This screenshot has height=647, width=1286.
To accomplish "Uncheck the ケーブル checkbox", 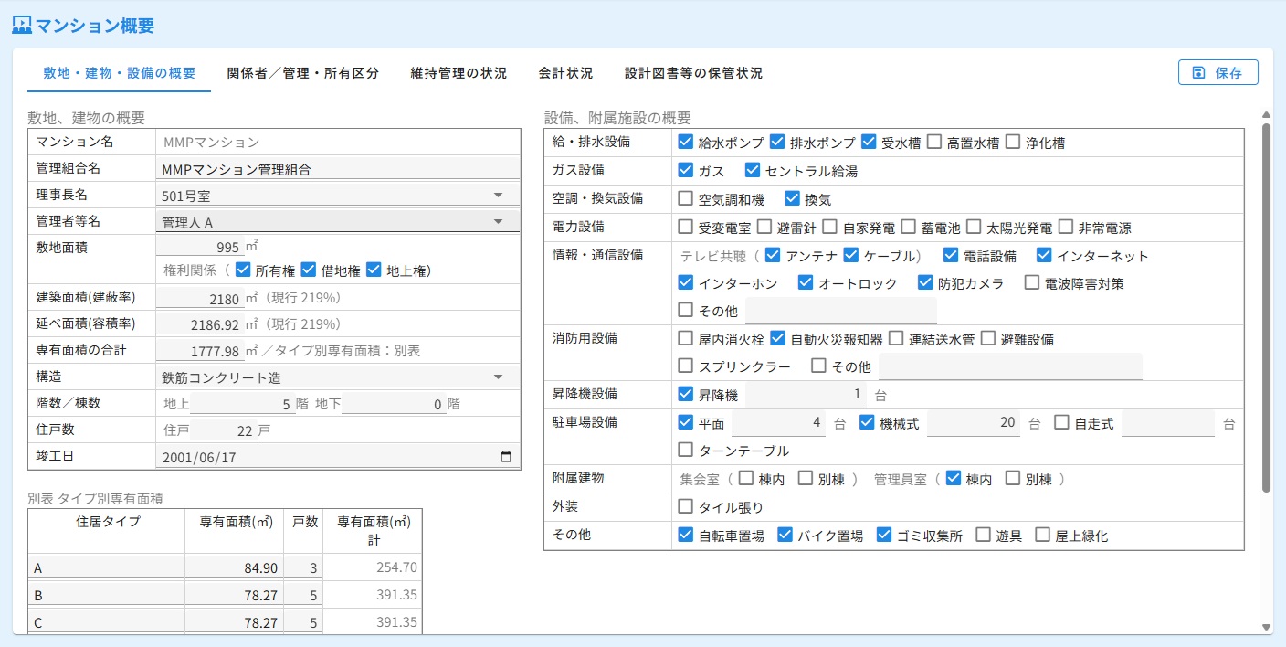I will click(852, 255).
